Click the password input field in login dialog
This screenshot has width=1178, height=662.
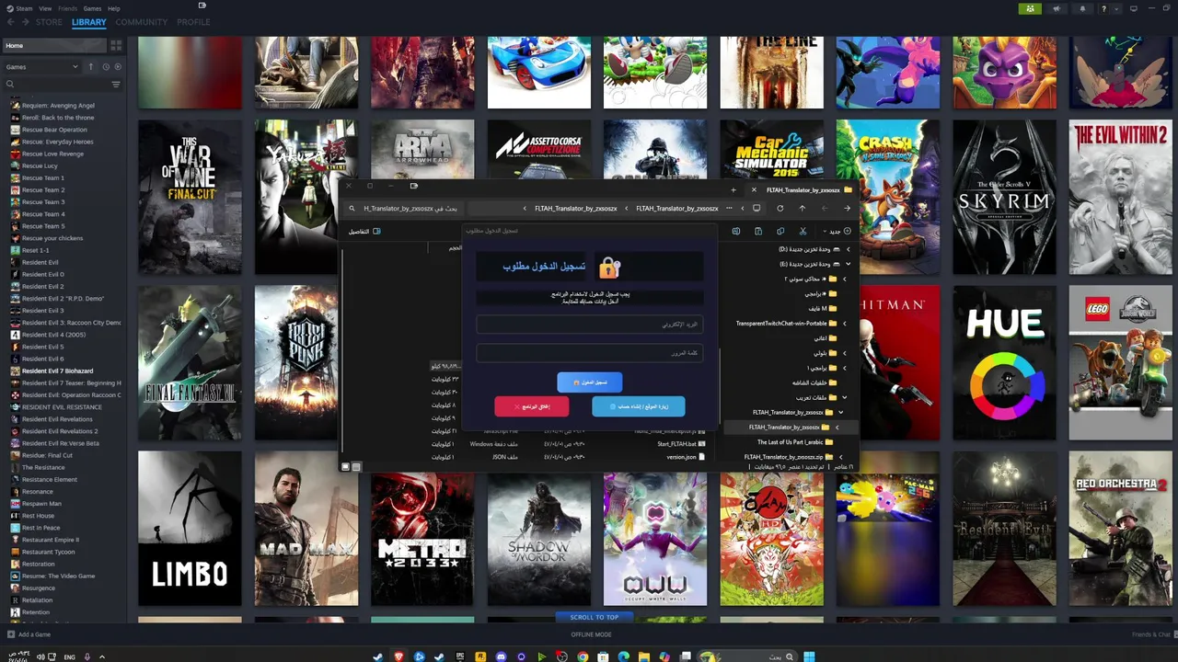(x=590, y=353)
